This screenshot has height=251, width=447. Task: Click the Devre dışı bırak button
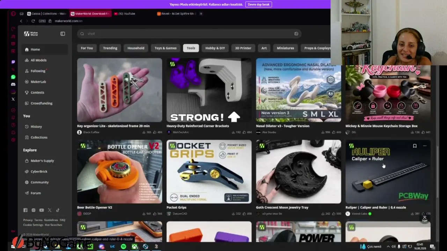click(x=259, y=5)
